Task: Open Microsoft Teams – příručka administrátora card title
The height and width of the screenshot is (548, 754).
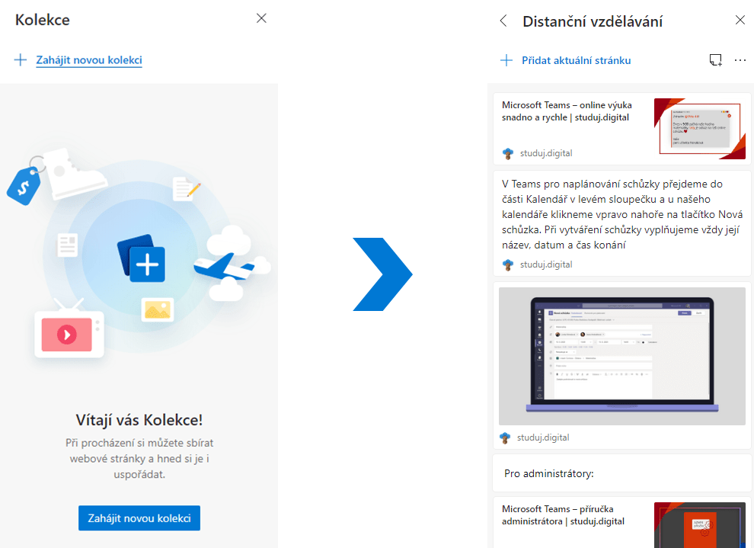Action: (x=563, y=515)
